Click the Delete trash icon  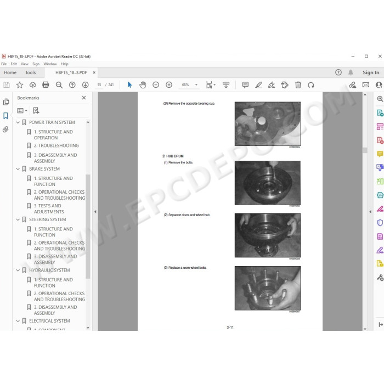click(298, 85)
